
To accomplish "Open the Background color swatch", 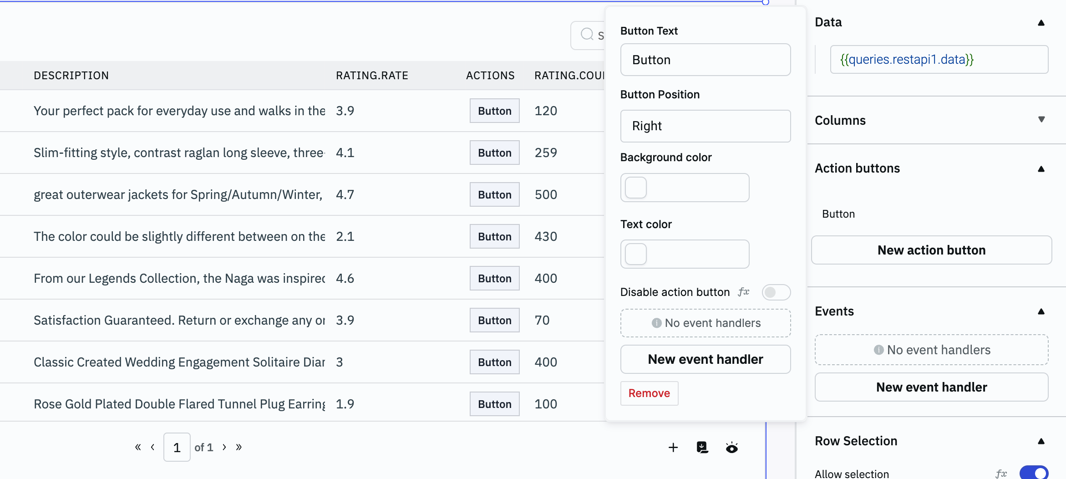I will pyautogui.click(x=636, y=188).
